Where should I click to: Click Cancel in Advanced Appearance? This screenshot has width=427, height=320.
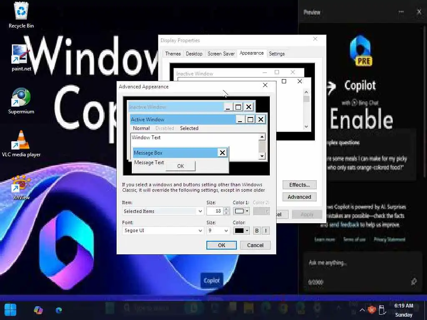[255, 245]
